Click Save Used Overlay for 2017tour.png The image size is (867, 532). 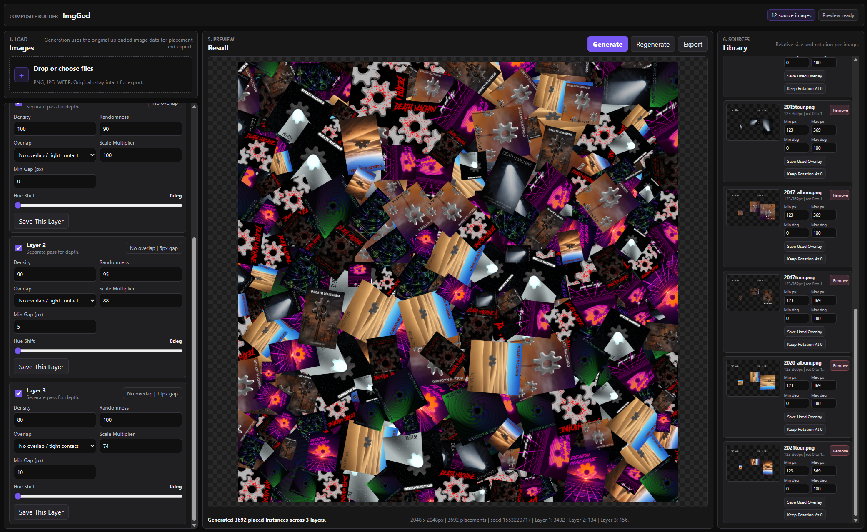click(804, 332)
